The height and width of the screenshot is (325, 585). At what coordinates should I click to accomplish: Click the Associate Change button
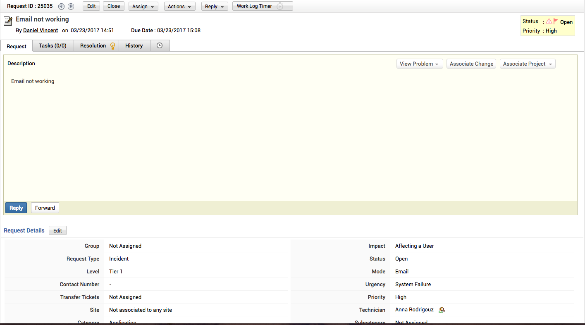471,64
